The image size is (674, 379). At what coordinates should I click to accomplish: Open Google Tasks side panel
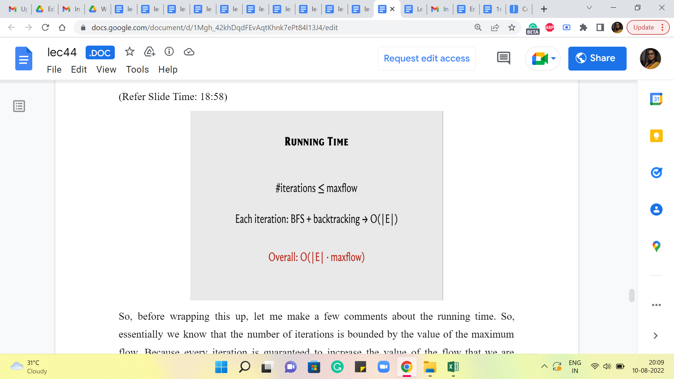point(656,173)
